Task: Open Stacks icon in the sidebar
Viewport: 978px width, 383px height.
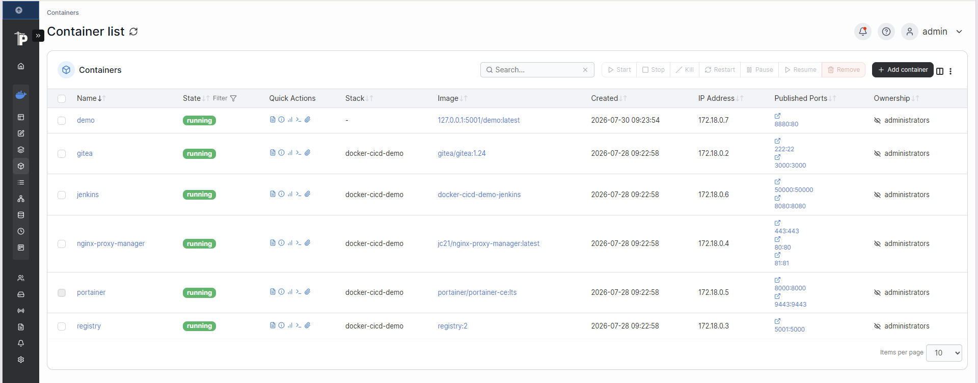Action: [x=21, y=150]
